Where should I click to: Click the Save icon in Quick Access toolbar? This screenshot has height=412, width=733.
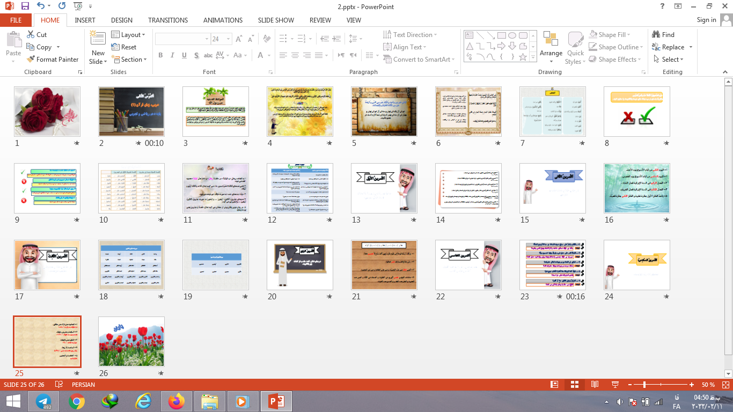pyautogui.click(x=25, y=6)
